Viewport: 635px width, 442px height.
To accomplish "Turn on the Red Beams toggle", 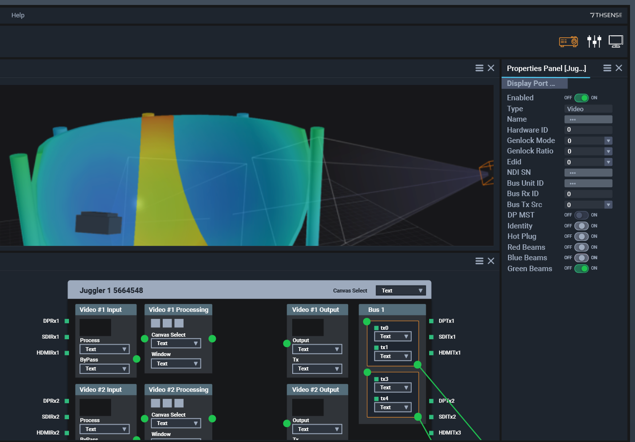I will (x=581, y=247).
